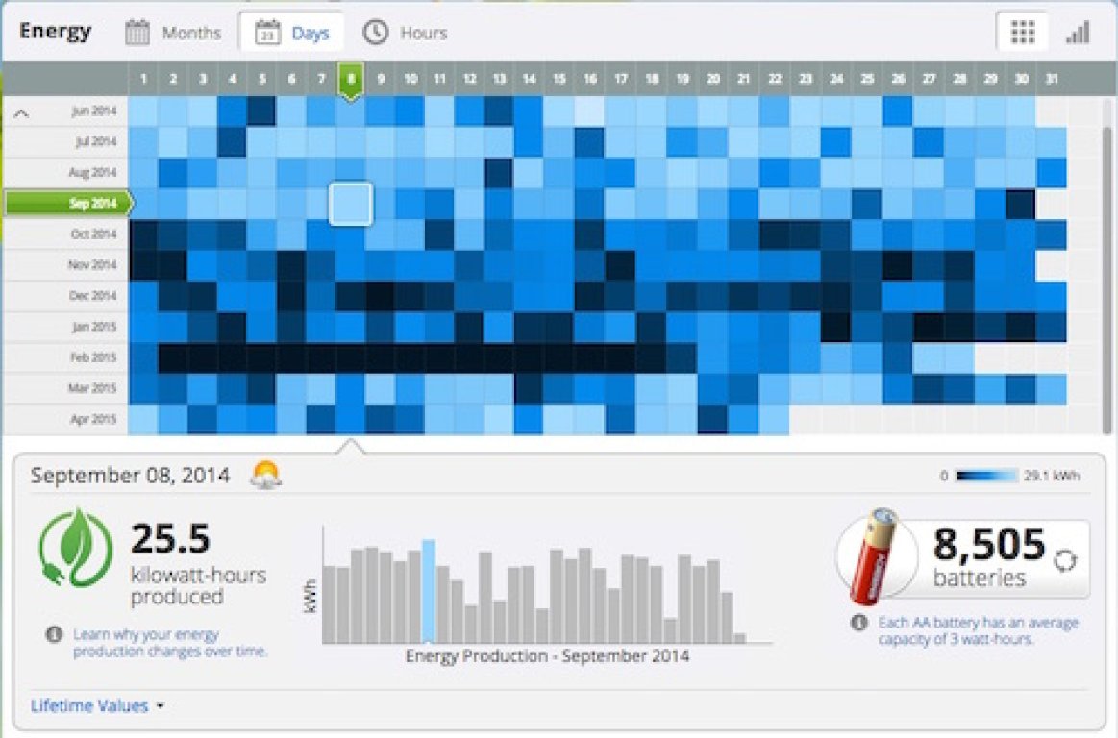
Task: Click day 31 column header
Action: tap(1052, 79)
